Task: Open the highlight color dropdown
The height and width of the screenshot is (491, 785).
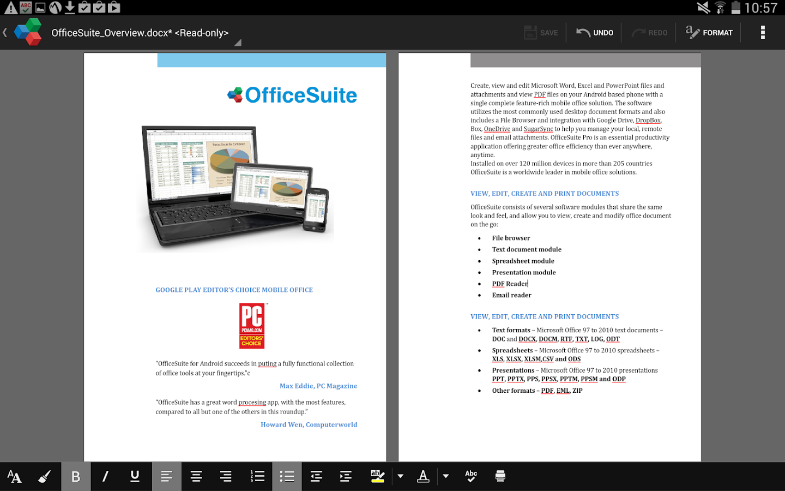Action: click(x=401, y=476)
